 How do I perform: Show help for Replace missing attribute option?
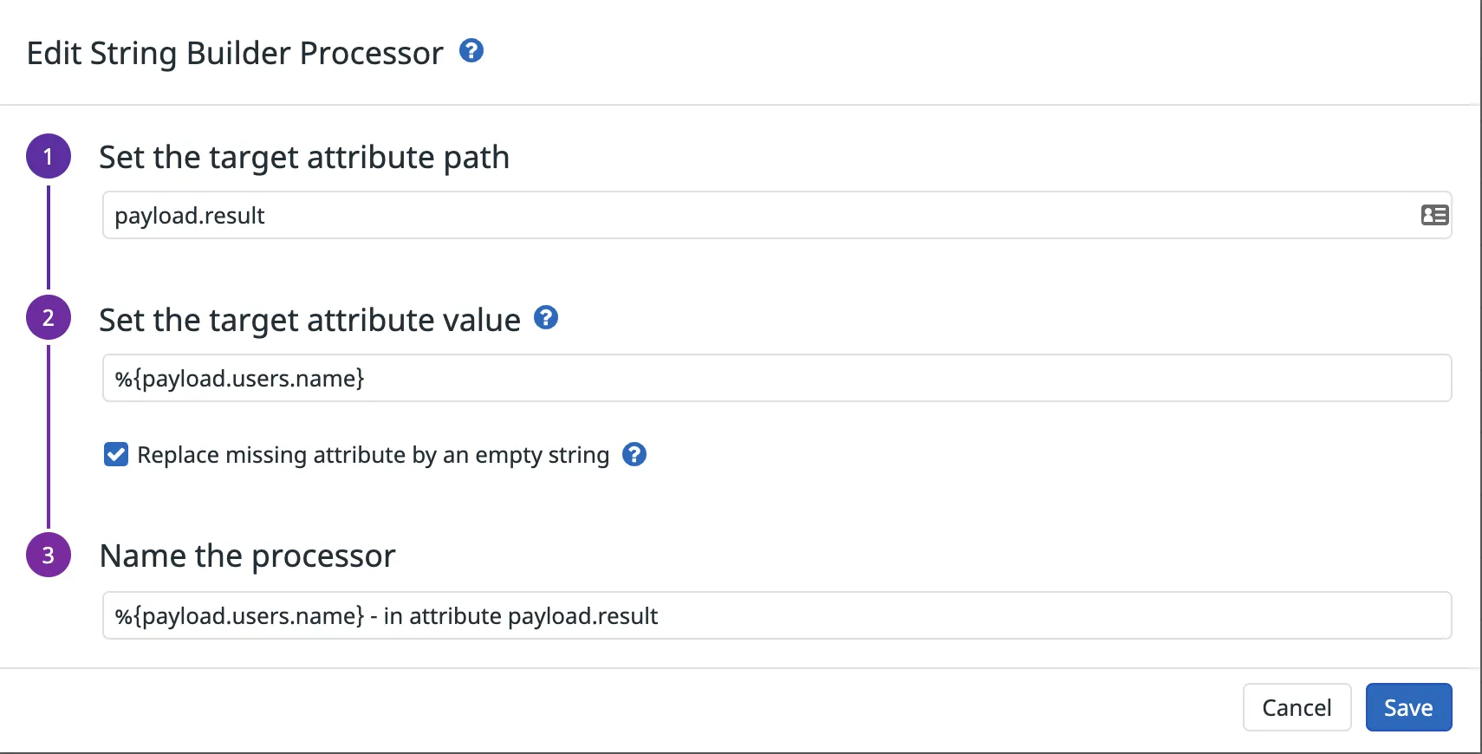coord(634,454)
